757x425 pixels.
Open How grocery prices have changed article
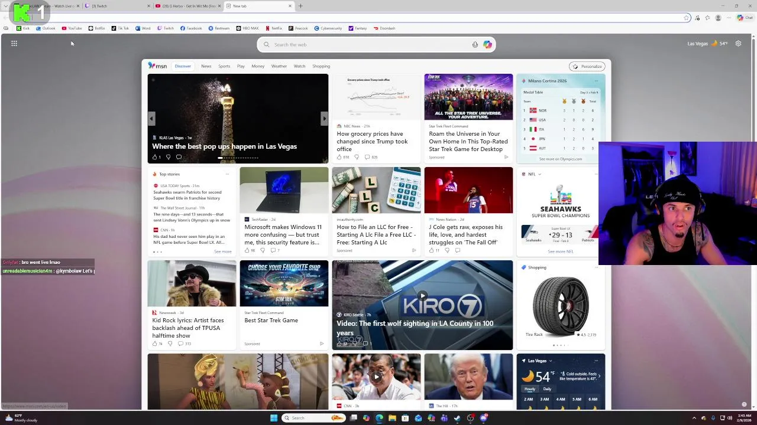[x=372, y=142]
